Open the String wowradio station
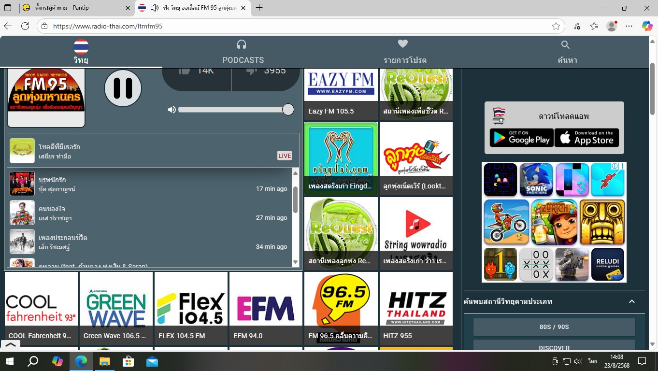The width and height of the screenshot is (658, 371). pos(416,233)
